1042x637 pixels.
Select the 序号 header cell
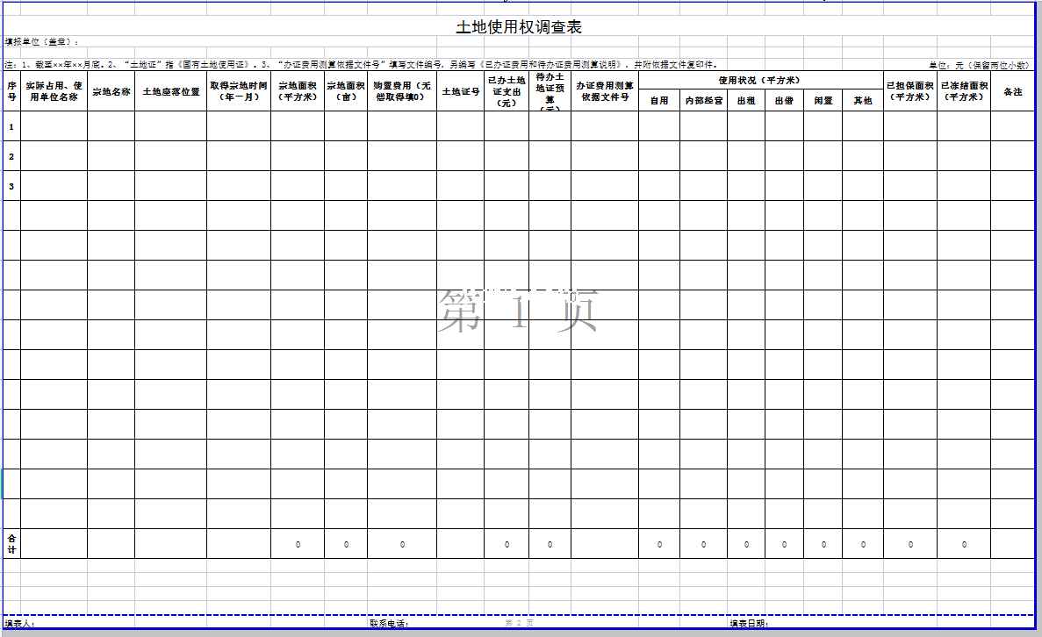[x=11, y=91]
